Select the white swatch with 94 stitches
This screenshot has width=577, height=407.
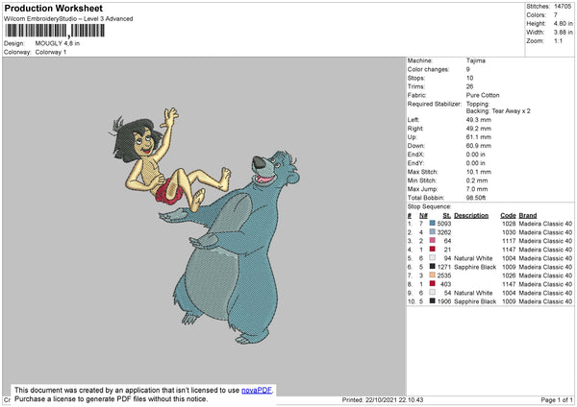433,258
